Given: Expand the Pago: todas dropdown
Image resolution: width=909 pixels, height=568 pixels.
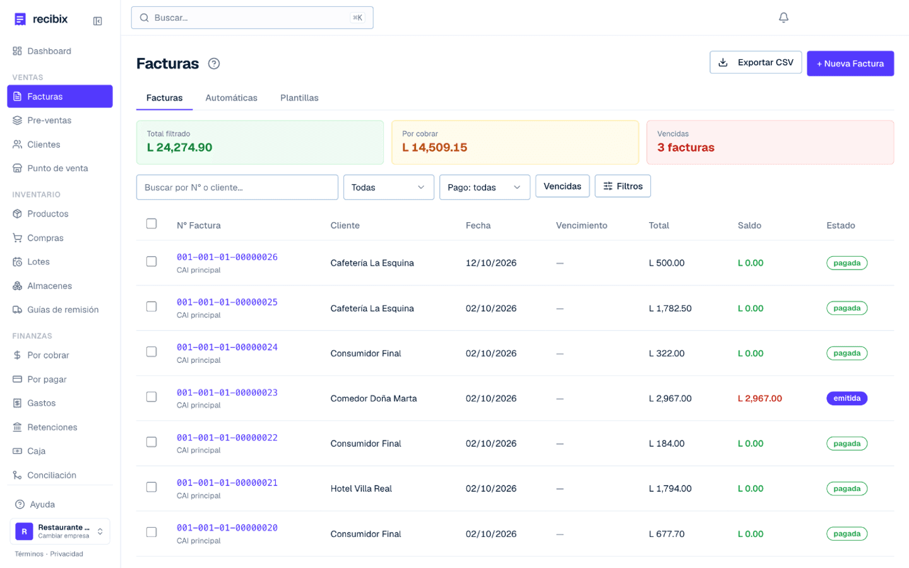Looking at the screenshot, I should (484, 187).
